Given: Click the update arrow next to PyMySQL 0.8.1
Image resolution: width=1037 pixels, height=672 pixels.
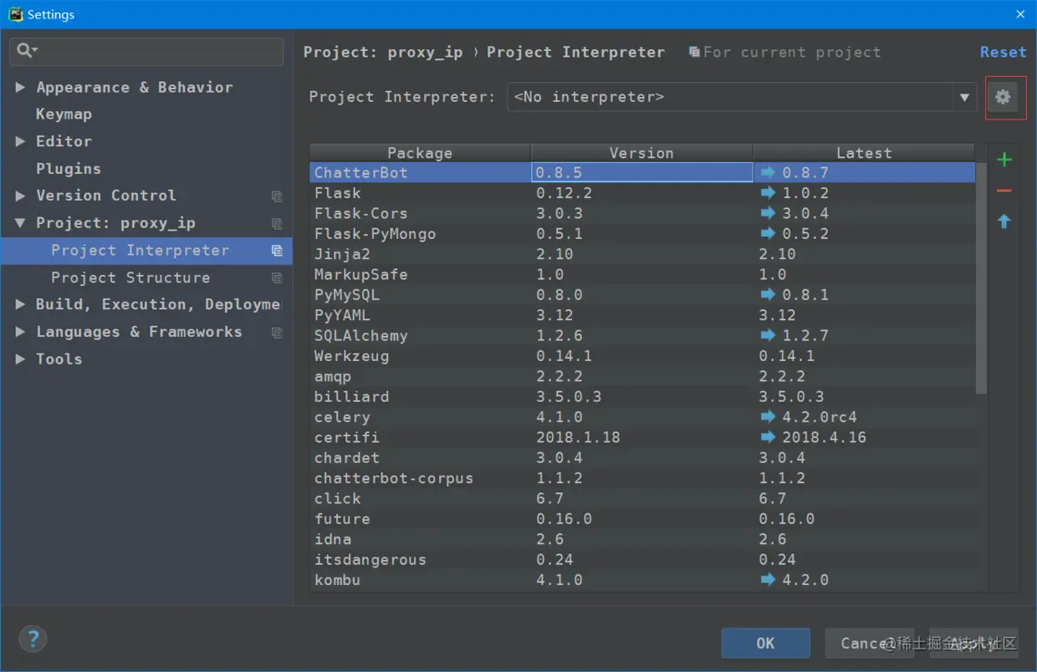Looking at the screenshot, I should pyautogui.click(x=768, y=295).
